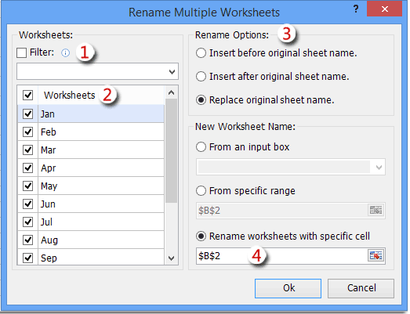The image size is (410, 314).
Task: Click the specific cell $B$2 field
Action: pos(281,256)
